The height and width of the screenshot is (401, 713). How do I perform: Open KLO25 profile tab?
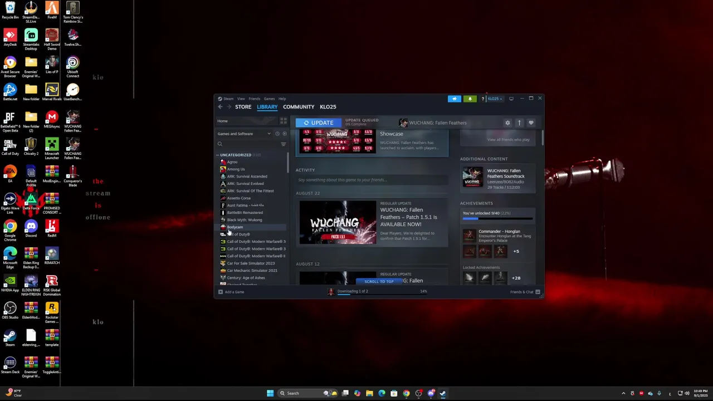[328, 107]
